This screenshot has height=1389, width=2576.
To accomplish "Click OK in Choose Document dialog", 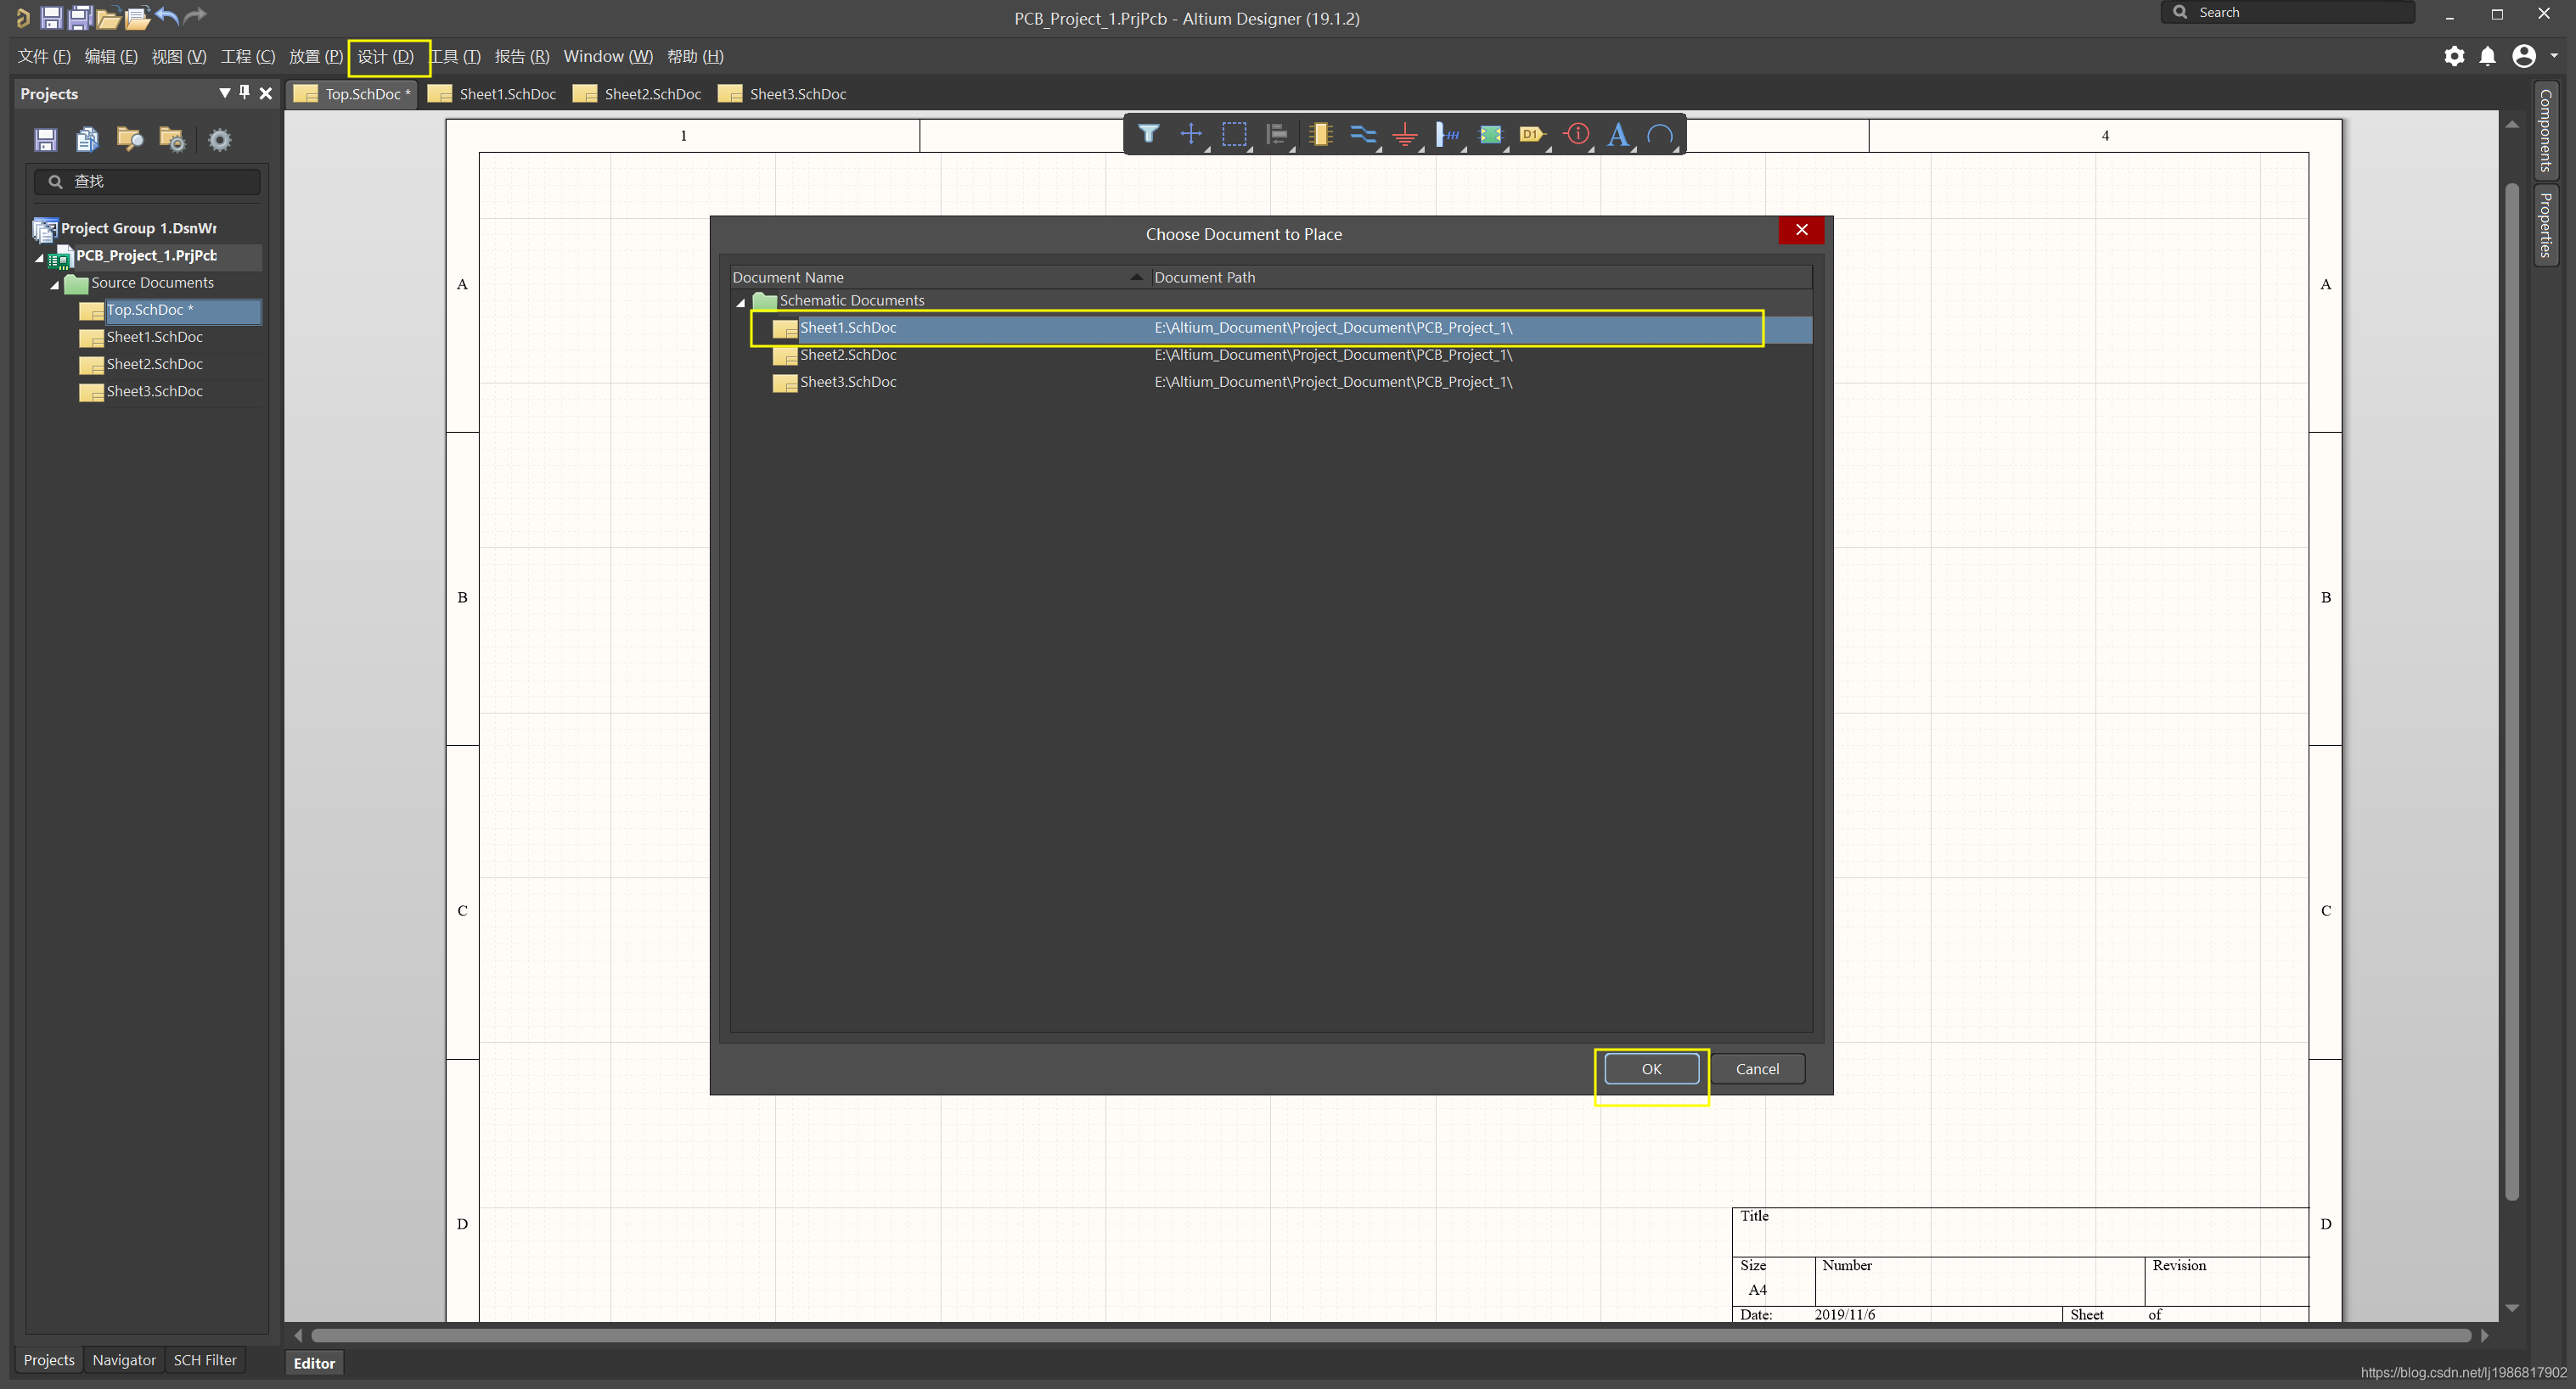I will [x=1650, y=1068].
